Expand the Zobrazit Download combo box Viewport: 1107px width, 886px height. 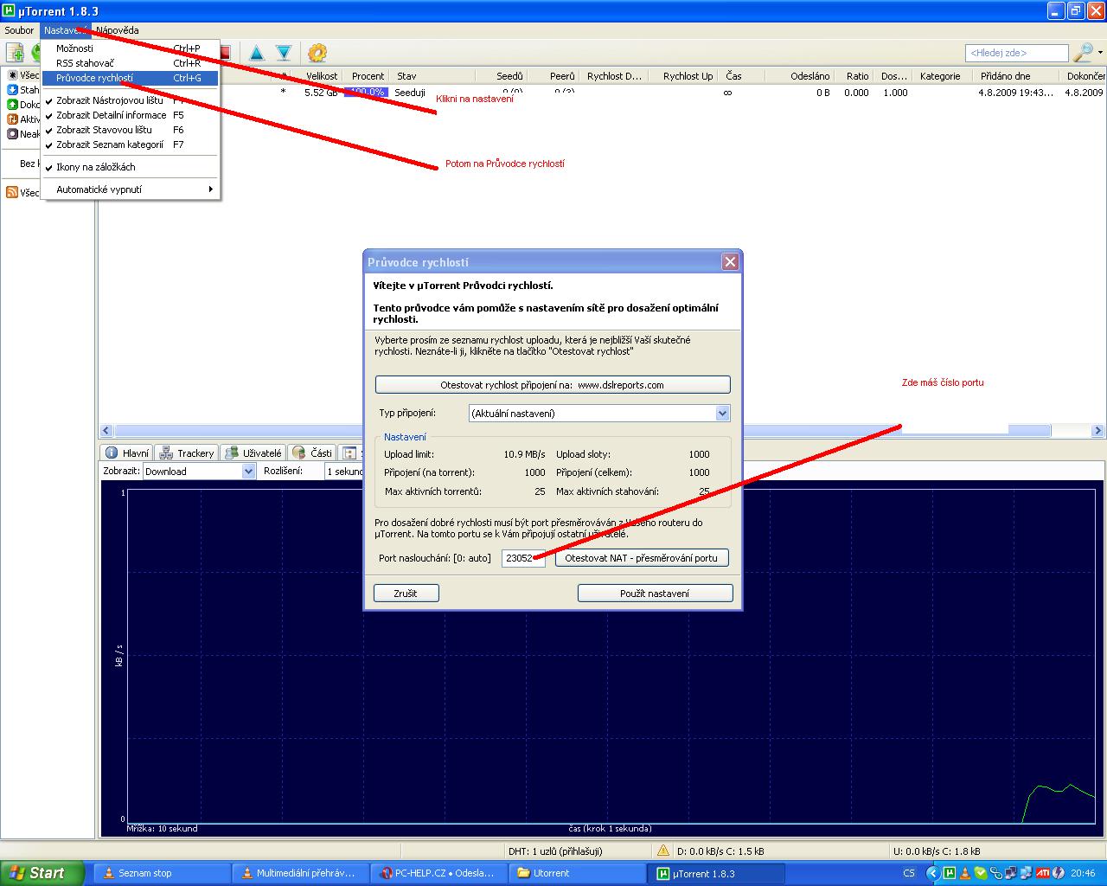tap(248, 472)
